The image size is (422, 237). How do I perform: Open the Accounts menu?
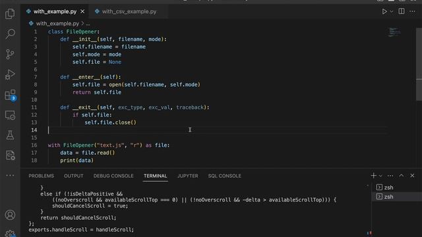coord(10,215)
